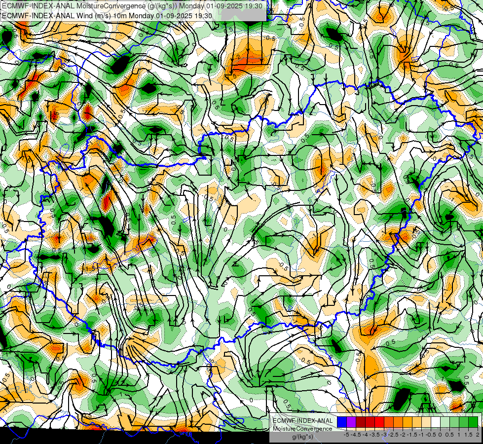Click the purple legend swatch
483x444 pixels.
pos(351,422)
